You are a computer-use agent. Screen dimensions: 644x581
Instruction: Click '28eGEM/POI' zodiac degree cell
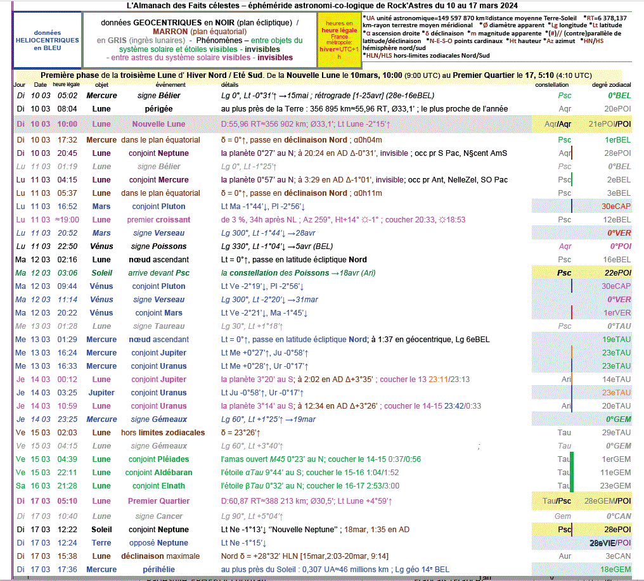(x=607, y=501)
